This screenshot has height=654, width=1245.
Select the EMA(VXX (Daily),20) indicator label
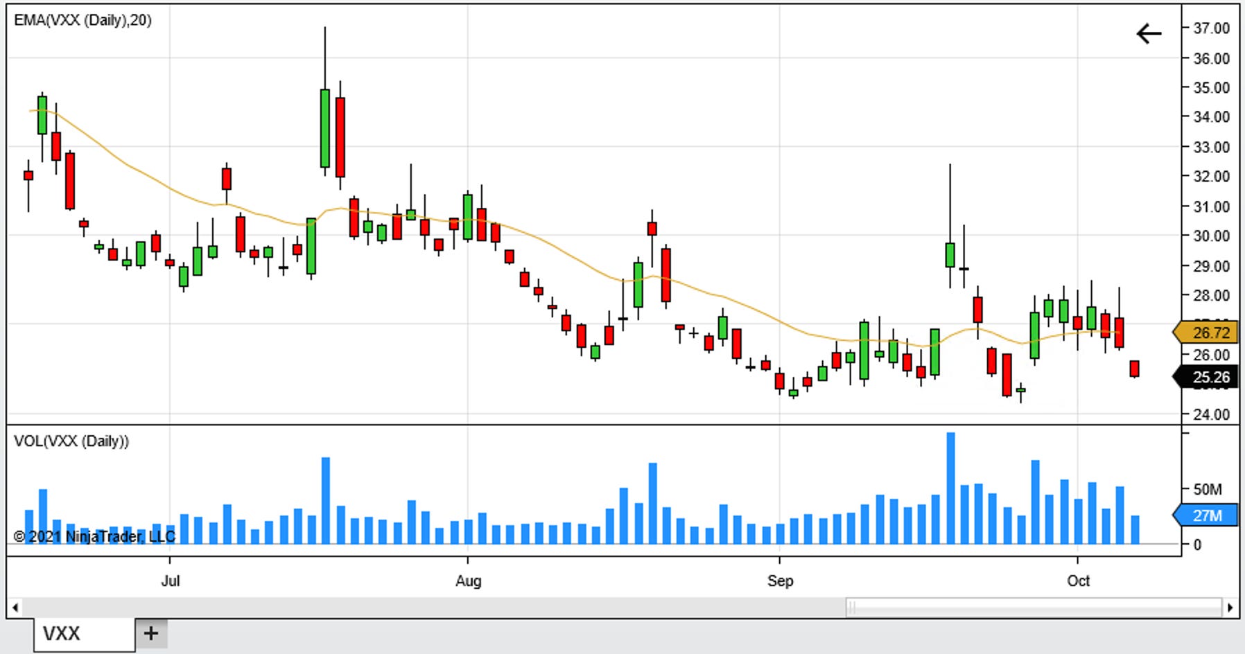point(82,20)
